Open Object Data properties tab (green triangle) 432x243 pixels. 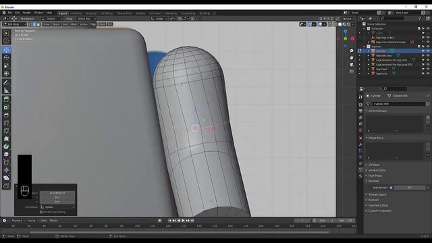coord(360,170)
